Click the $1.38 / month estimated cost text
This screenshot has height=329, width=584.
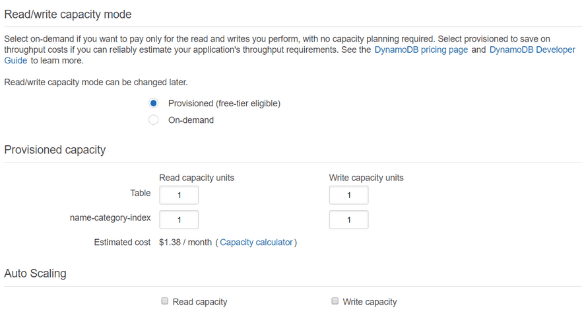(185, 242)
